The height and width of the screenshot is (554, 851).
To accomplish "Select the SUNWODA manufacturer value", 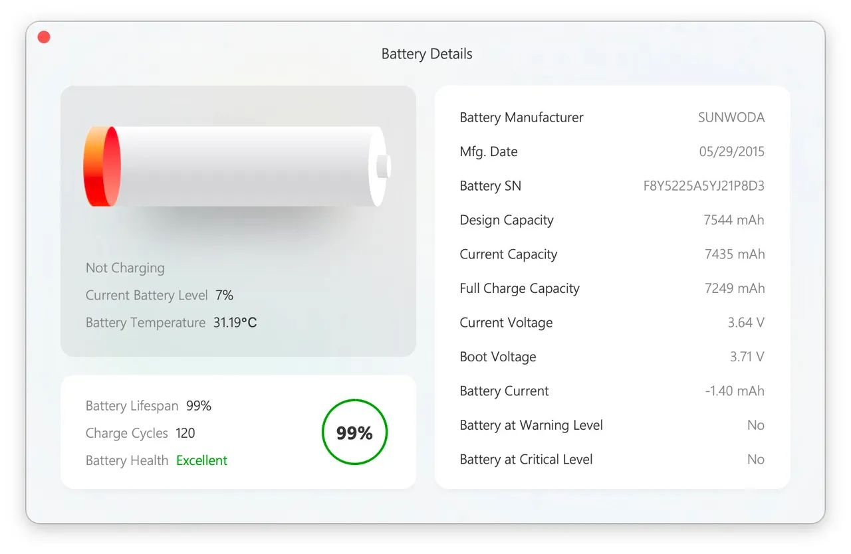I will pyautogui.click(x=731, y=118).
